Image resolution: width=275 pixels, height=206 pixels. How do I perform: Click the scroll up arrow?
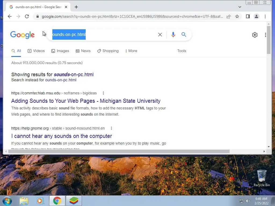269,24
